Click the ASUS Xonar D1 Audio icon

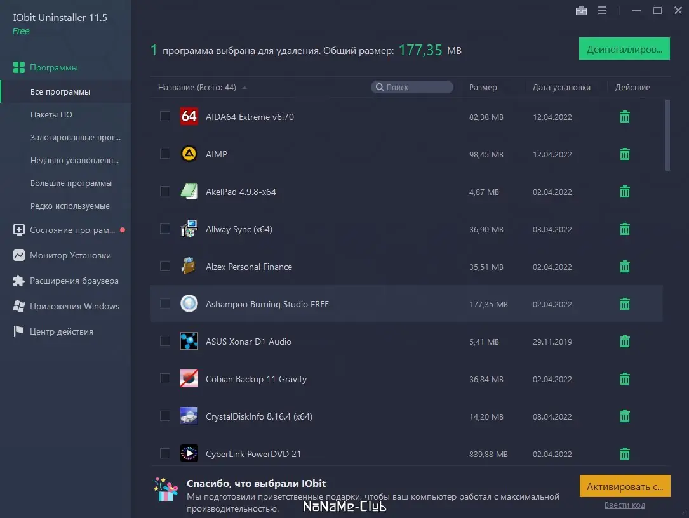(x=189, y=341)
